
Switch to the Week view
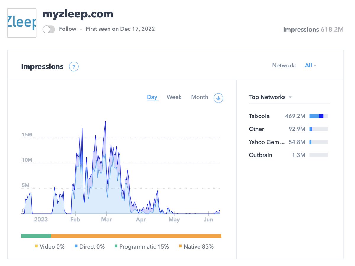174,97
